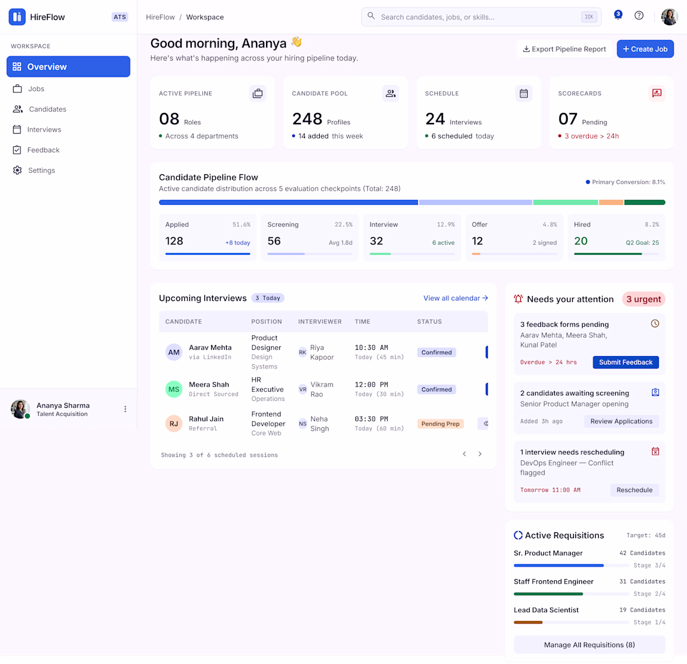The height and width of the screenshot is (664, 687).
Task: Click the Rahul Jain RJ avatar
Action: click(x=174, y=424)
